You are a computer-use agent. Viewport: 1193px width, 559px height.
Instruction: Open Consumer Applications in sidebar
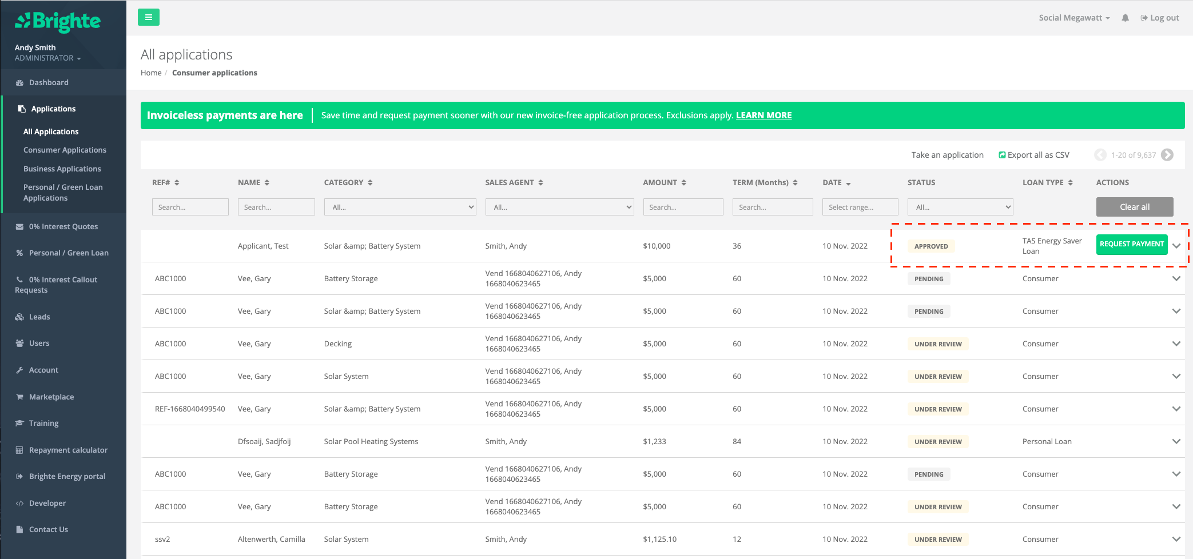coord(65,150)
